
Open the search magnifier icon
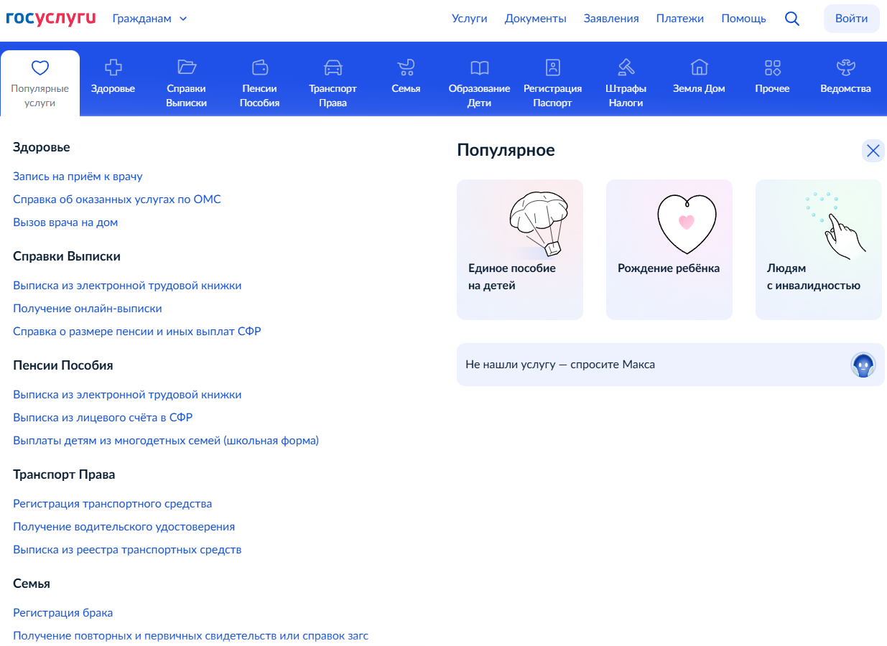click(x=792, y=19)
